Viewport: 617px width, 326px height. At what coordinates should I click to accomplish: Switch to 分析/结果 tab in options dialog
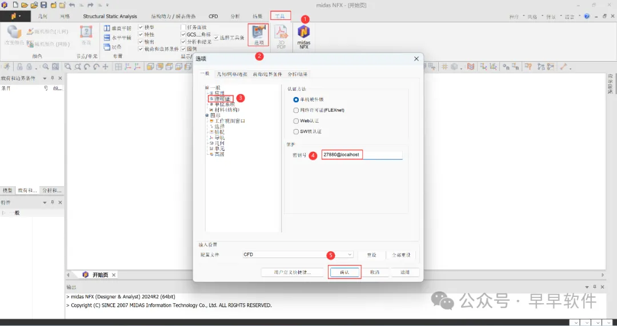[298, 74]
